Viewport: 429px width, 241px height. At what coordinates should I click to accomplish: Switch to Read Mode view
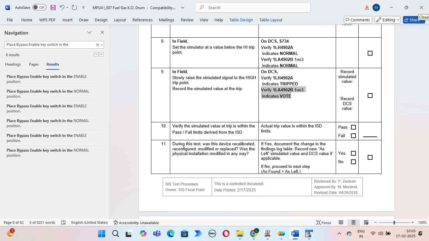point(341,222)
